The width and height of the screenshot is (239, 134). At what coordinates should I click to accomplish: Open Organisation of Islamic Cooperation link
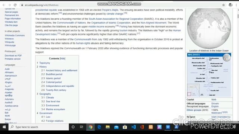pyautogui.click(x=111, y=23)
